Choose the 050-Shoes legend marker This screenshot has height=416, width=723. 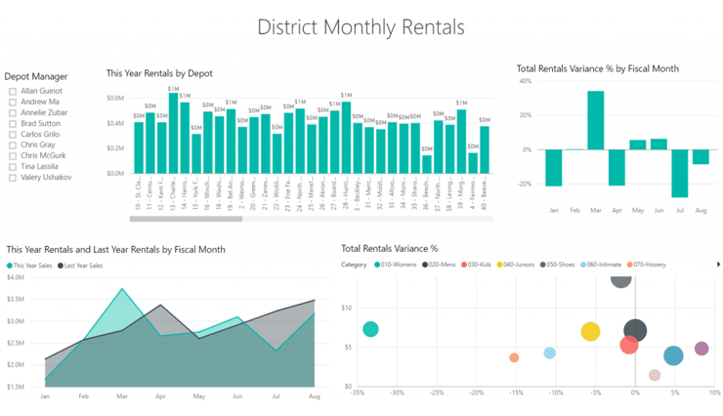coord(543,265)
